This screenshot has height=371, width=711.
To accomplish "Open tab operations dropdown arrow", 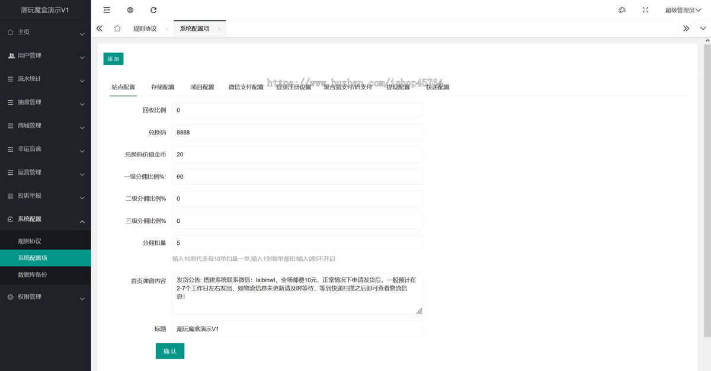I will [x=703, y=28].
